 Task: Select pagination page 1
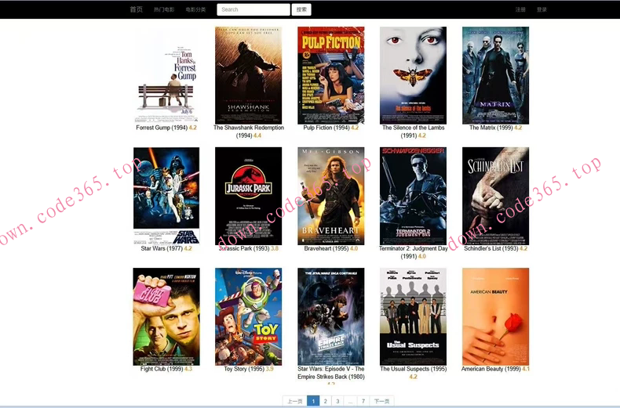coord(313,401)
